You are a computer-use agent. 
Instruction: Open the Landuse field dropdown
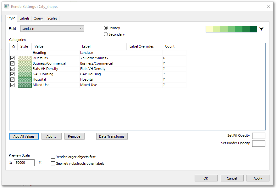(52, 28)
